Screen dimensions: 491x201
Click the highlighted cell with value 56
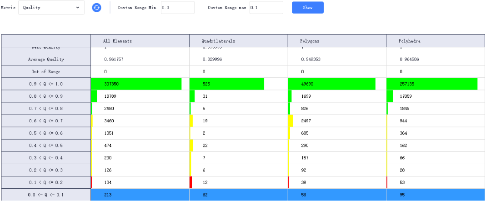pyautogui.click(x=337, y=195)
